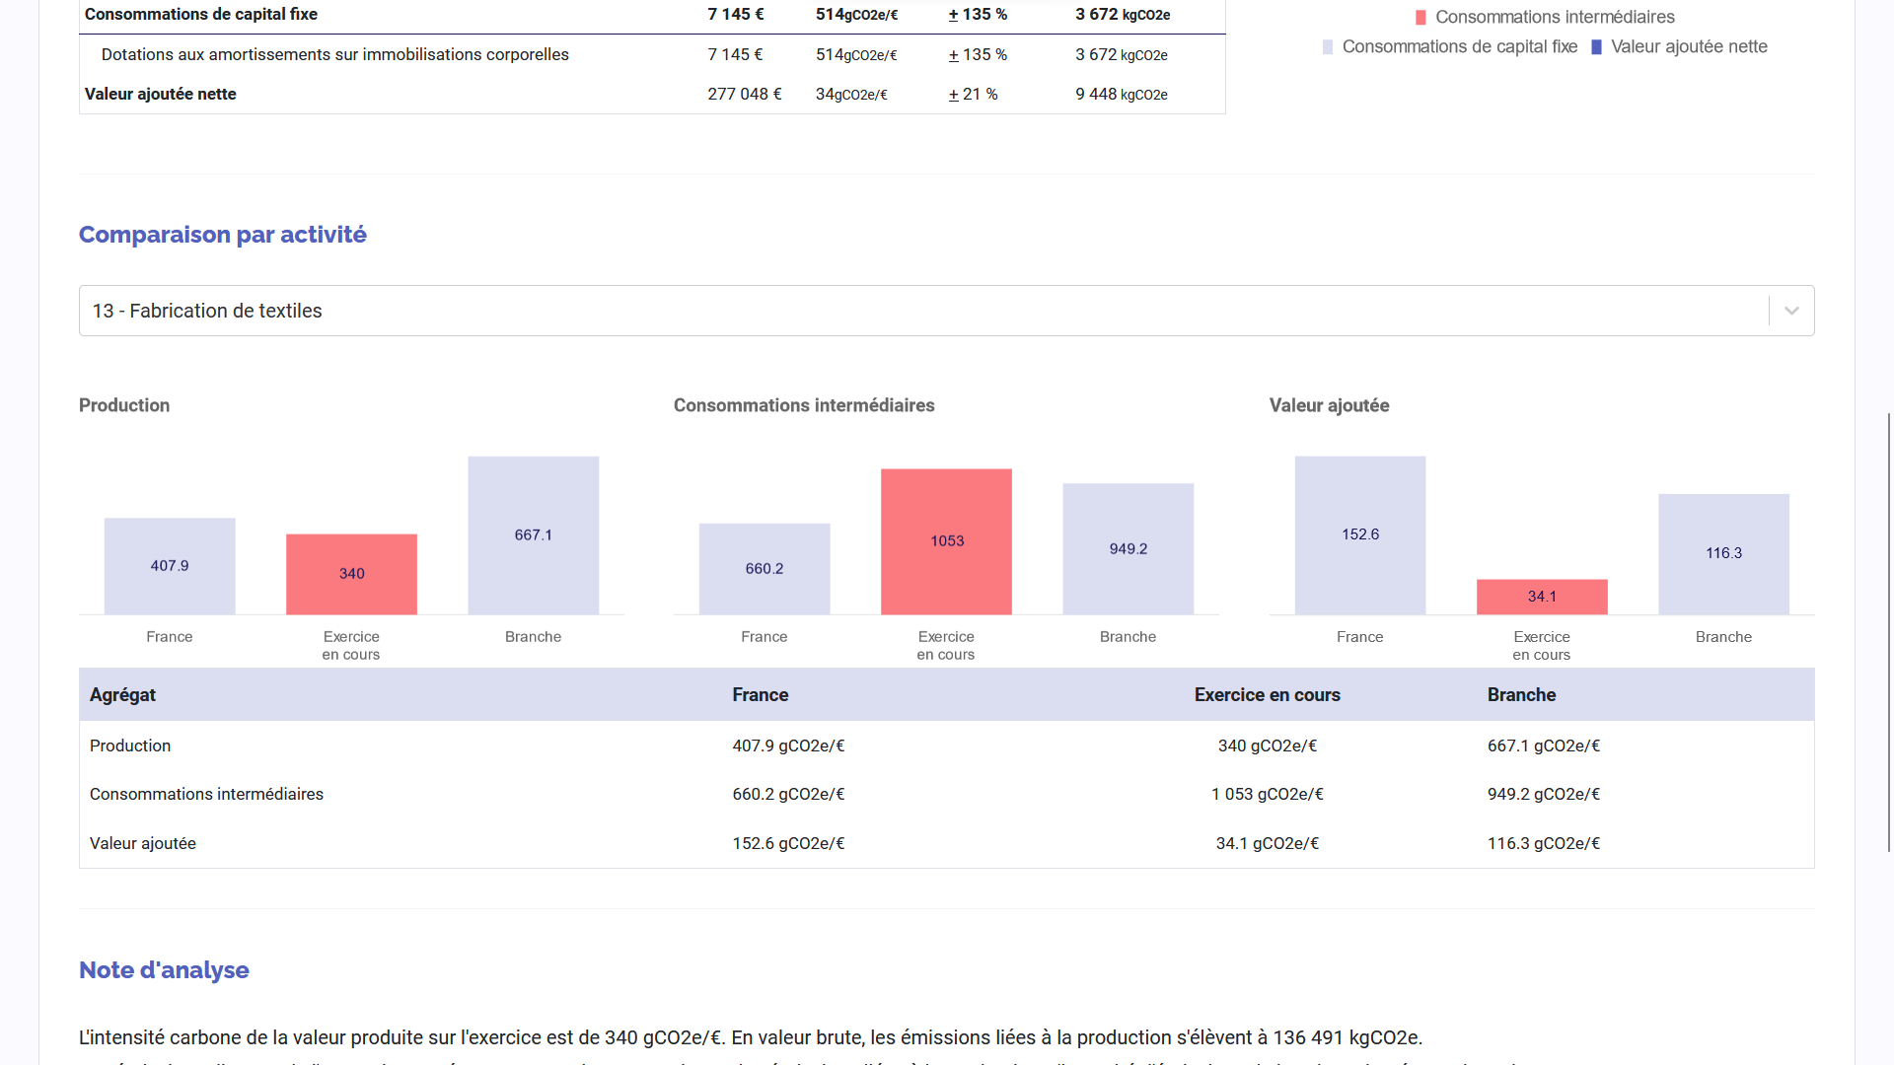This screenshot has width=1894, height=1065.
Task: Click the 'Consommations intermédiaires' table row label
Action: click(206, 795)
